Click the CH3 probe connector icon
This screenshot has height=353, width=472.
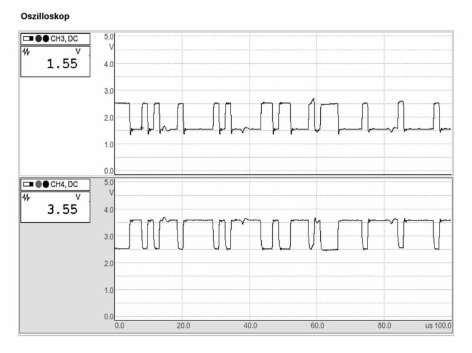28,39
